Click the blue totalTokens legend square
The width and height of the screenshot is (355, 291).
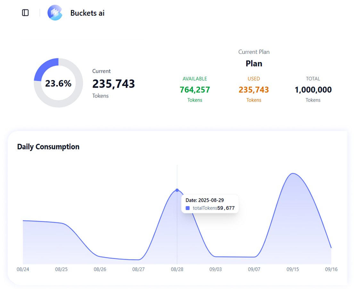[x=188, y=208]
